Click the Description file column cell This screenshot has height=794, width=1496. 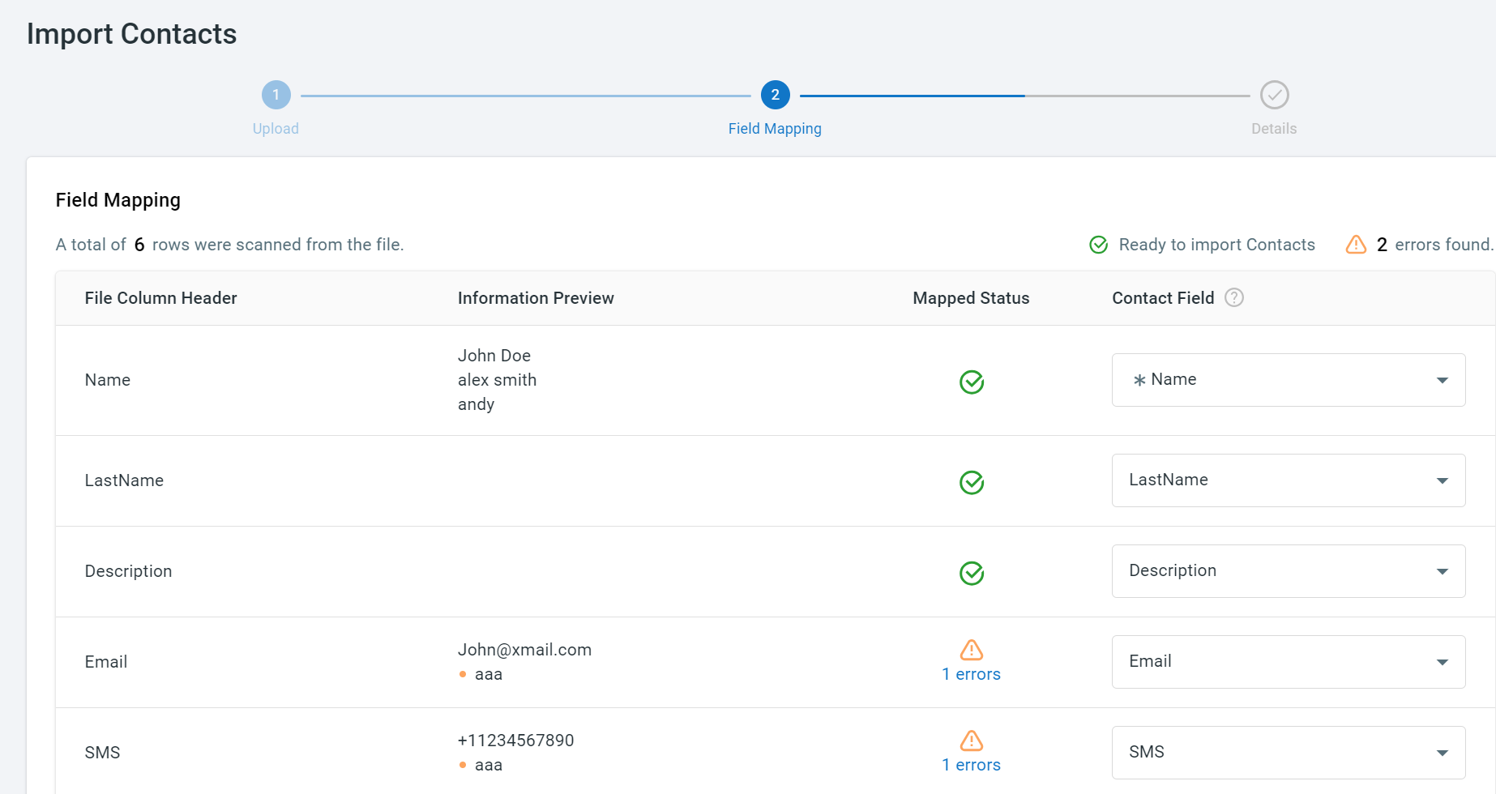tap(128, 571)
